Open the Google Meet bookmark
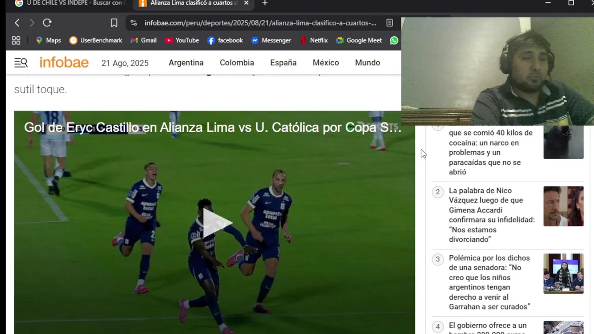The image size is (594, 334). point(359,40)
